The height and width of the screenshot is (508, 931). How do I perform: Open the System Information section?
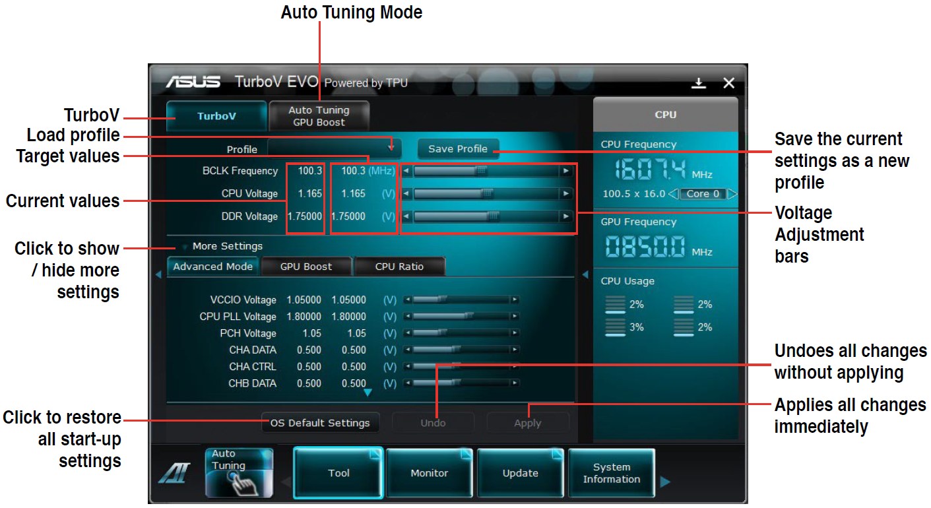click(x=611, y=473)
